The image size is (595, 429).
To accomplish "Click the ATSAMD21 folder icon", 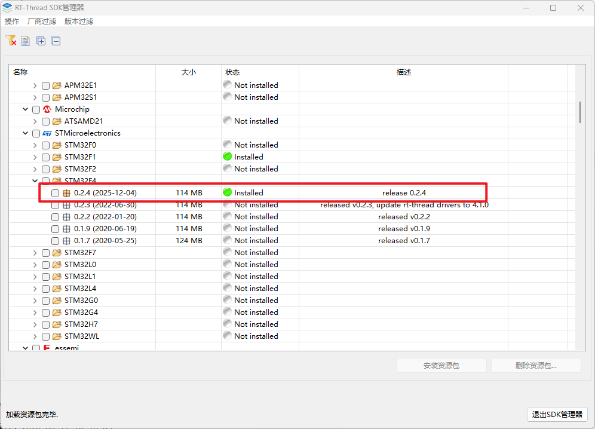I will [x=57, y=121].
